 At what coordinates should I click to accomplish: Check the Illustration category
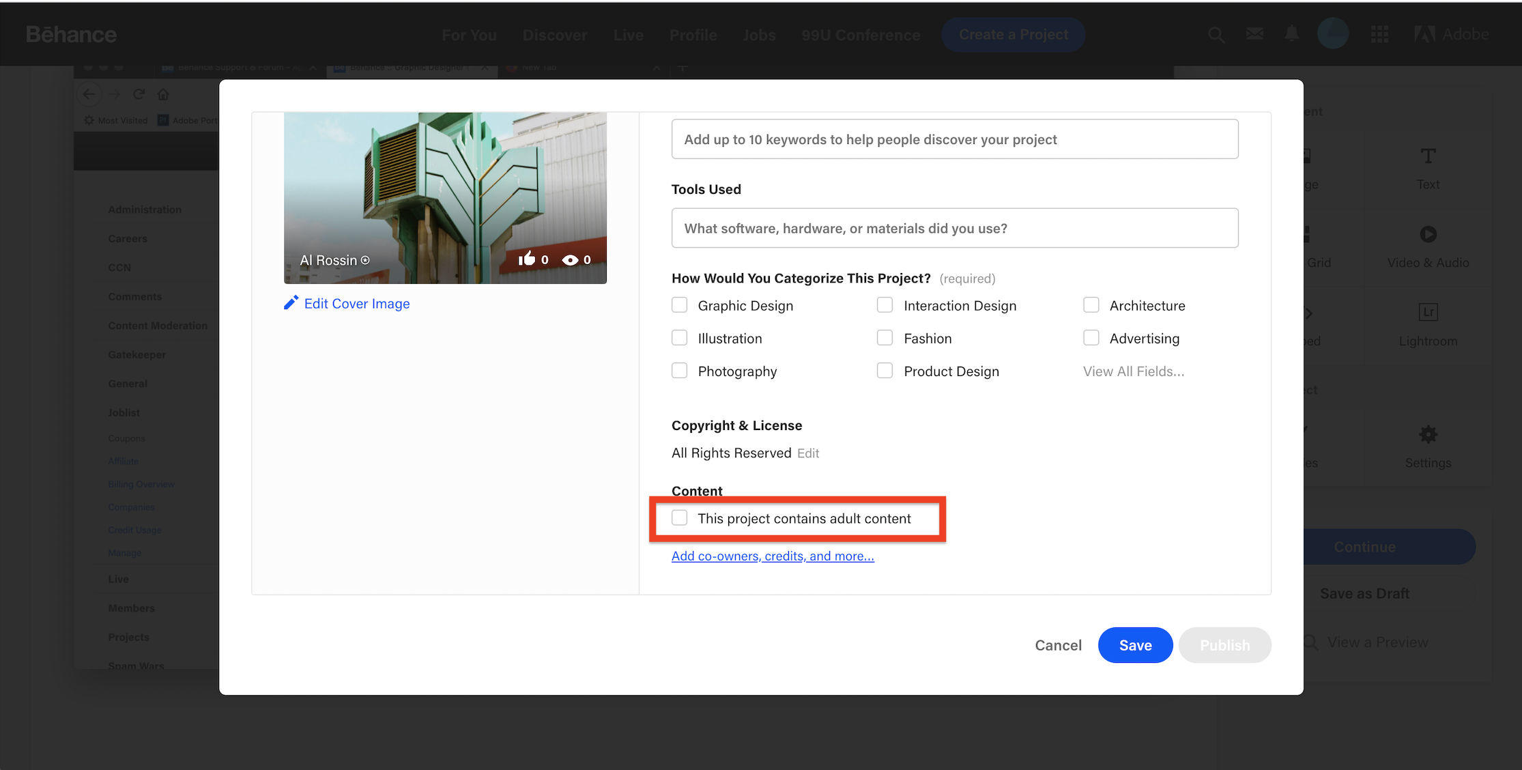(x=679, y=338)
